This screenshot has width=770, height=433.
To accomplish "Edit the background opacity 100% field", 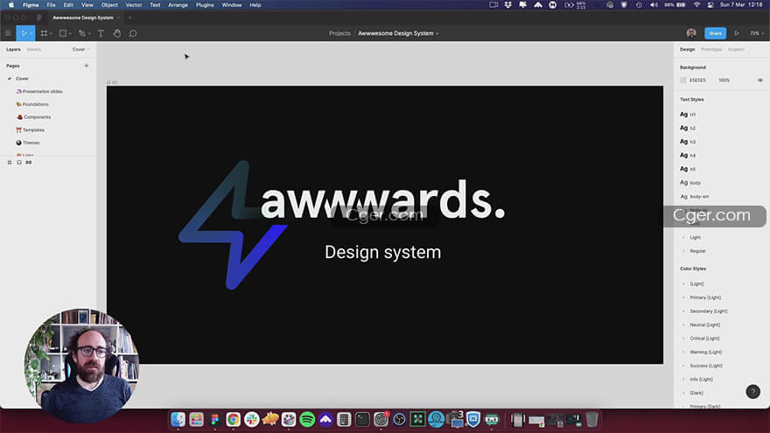I will (724, 80).
